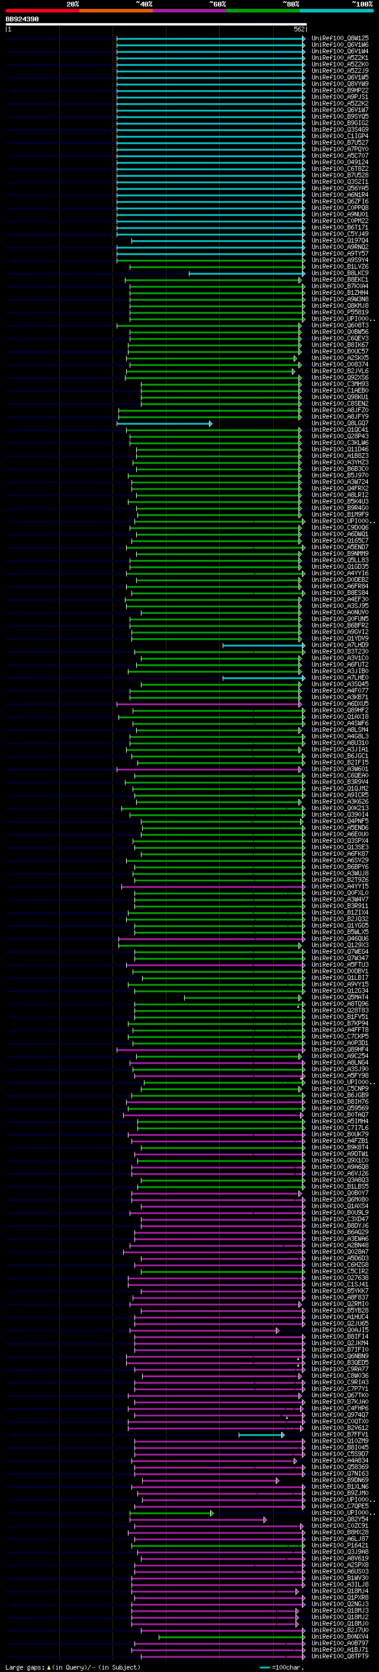Click the short cyan bar for UniRef100_B7FFY1
Viewport: 379px width, 1672px height.
pos(261,1434)
